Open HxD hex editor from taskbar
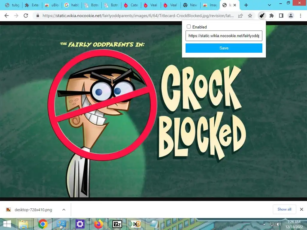 coord(136,224)
